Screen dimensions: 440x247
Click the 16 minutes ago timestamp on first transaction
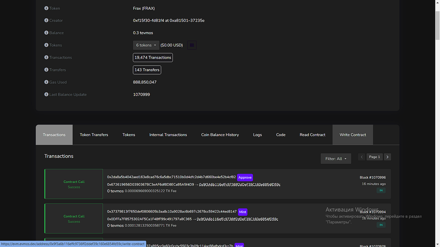pos(374,184)
